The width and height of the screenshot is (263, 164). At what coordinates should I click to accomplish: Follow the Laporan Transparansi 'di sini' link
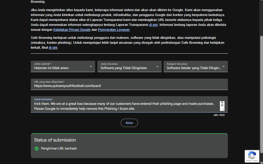tap(153, 25)
